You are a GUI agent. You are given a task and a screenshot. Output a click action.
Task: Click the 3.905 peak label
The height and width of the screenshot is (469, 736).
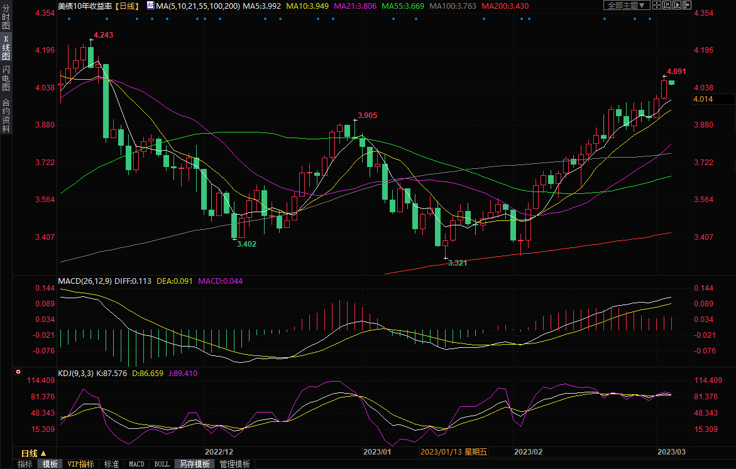point(368,116)
